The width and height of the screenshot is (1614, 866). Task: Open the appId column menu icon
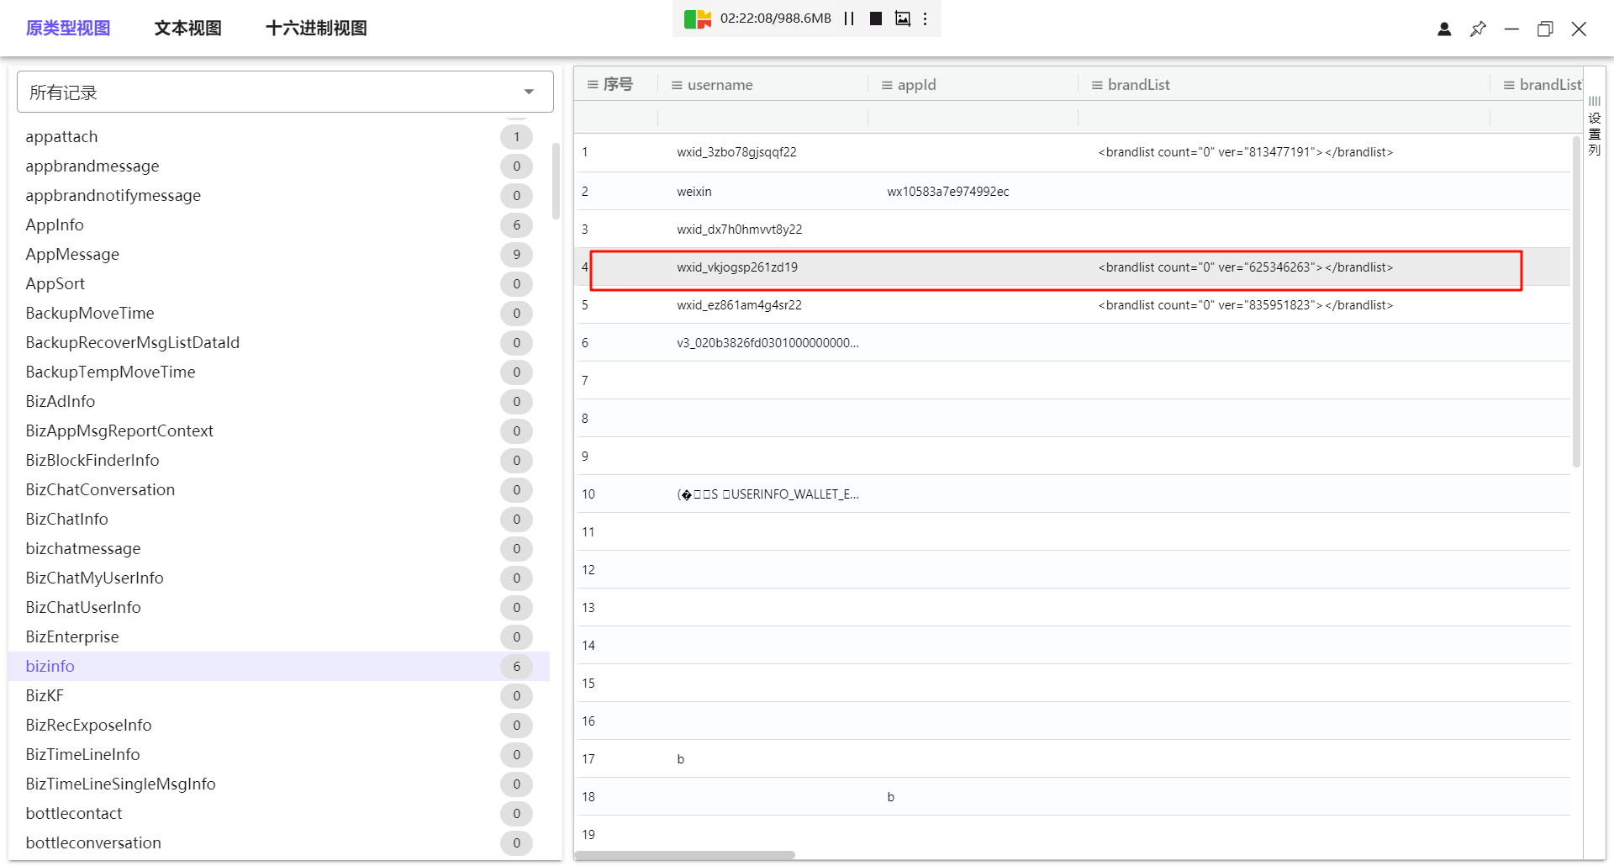[x=887, y=85]
